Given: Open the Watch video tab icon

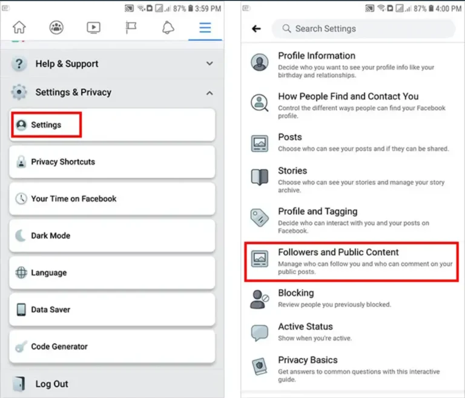Looking at the screenshot, I should click(93, 28).
